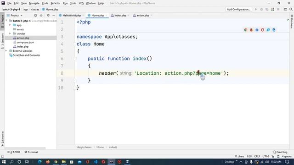Click the Stop square icon in toolbar
The height and width of the screenshot is (165, 294).
pyautogui.click(x=278, y=9)
